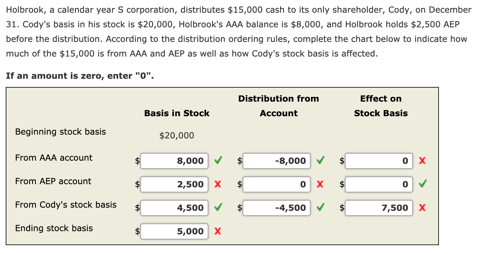Screen dimensions: 477x254
Task: Click the red X beside ending basis 5,000
Action: pos(218,231)
